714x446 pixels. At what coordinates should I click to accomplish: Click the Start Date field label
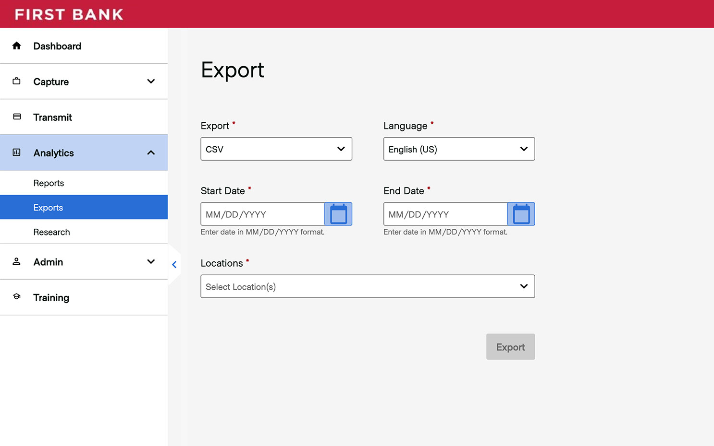(x=223, y=191)
